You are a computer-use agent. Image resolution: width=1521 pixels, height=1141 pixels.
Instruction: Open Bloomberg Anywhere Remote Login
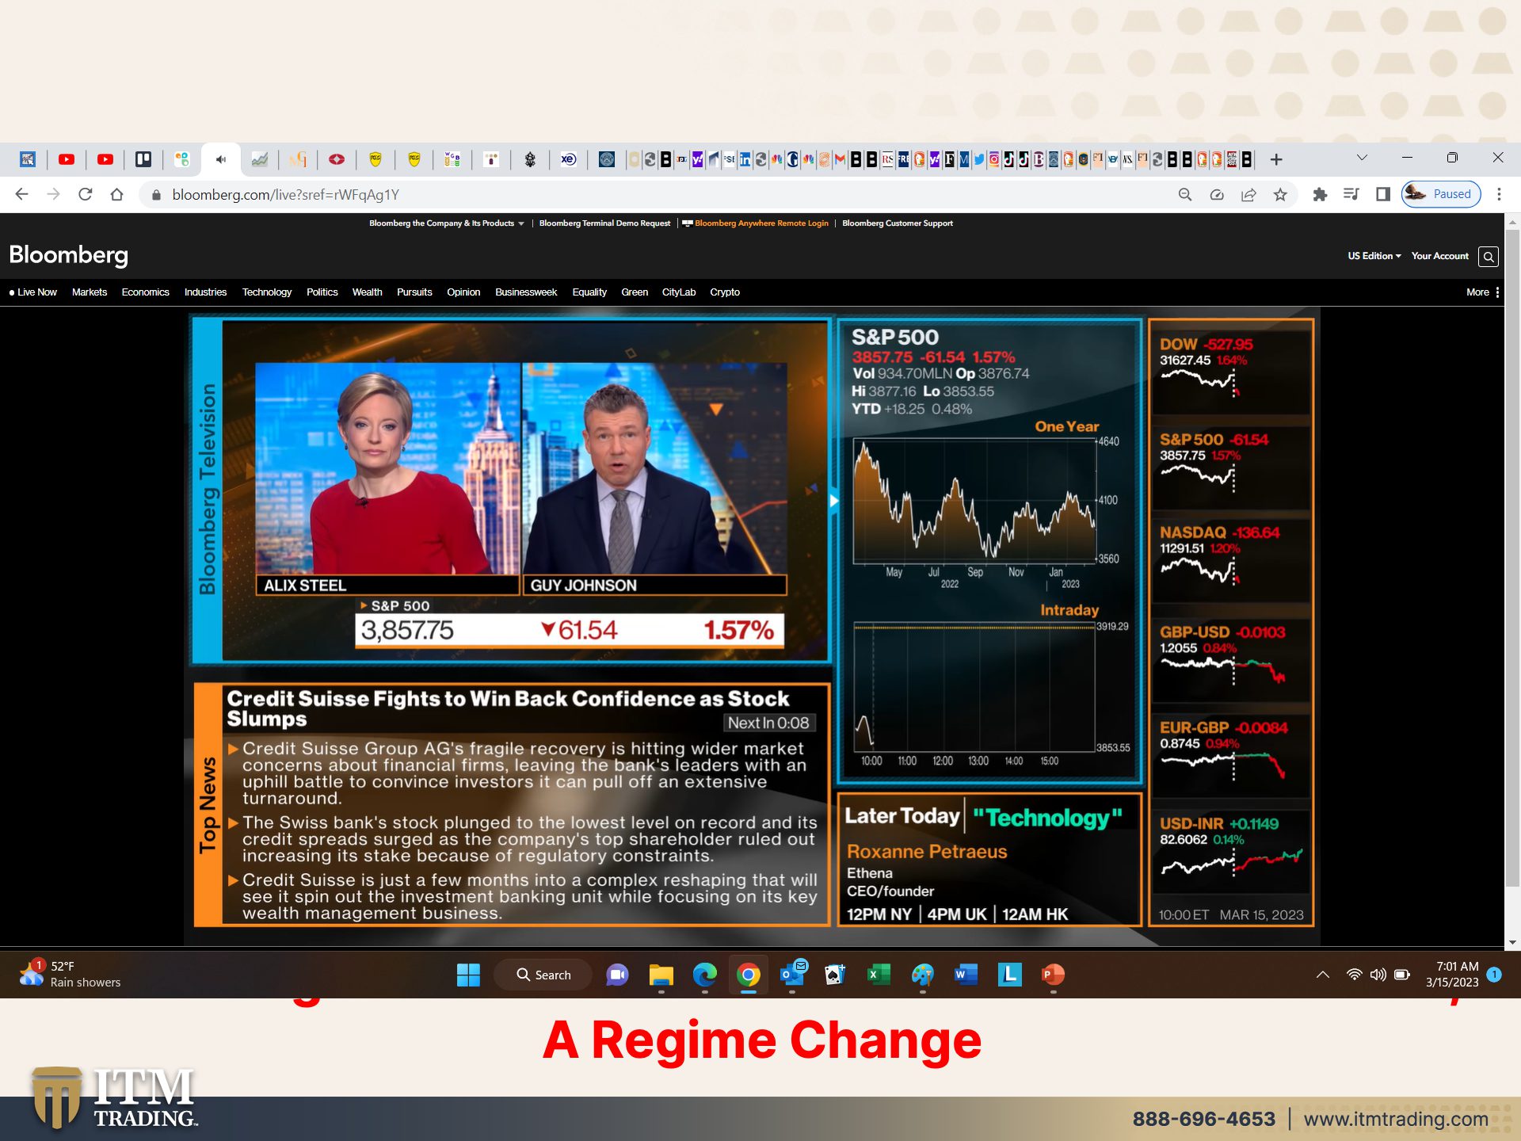coord(756,223)
